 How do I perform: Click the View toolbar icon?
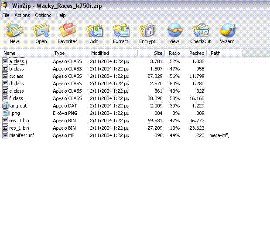[x=174, y=30]
